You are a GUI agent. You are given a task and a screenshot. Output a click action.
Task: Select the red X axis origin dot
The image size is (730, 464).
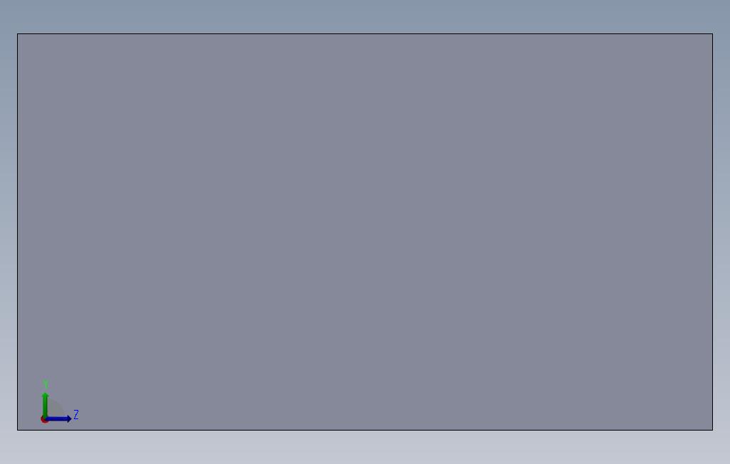[44, 420]
